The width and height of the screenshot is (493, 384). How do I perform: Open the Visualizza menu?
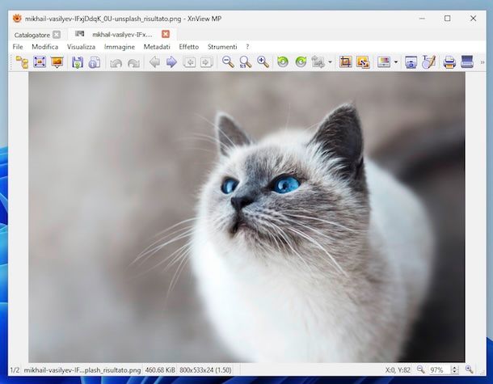pyautogui.click(x=81, y=47)
